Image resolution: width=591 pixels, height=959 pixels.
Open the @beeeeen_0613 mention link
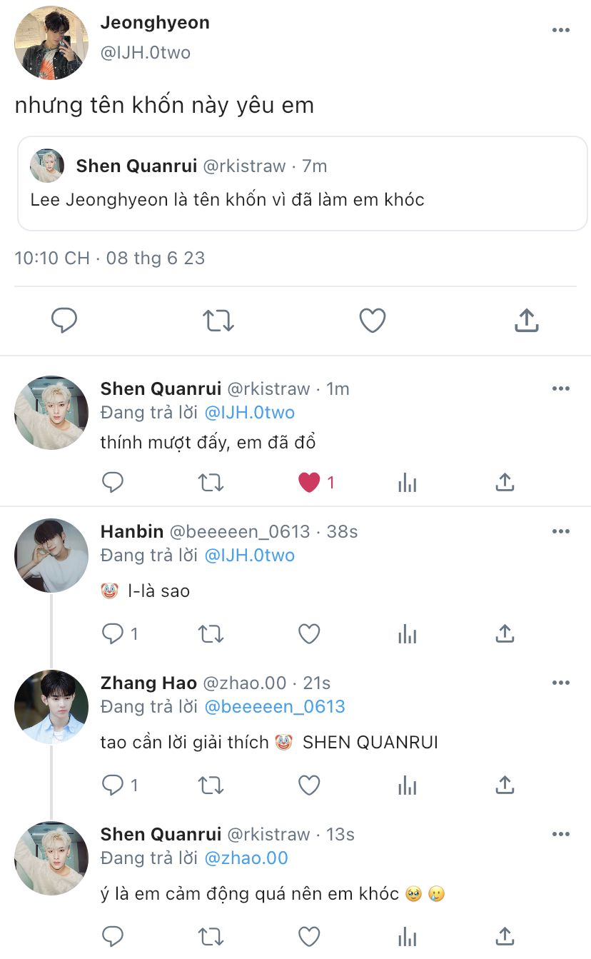[x=275, y=707]
